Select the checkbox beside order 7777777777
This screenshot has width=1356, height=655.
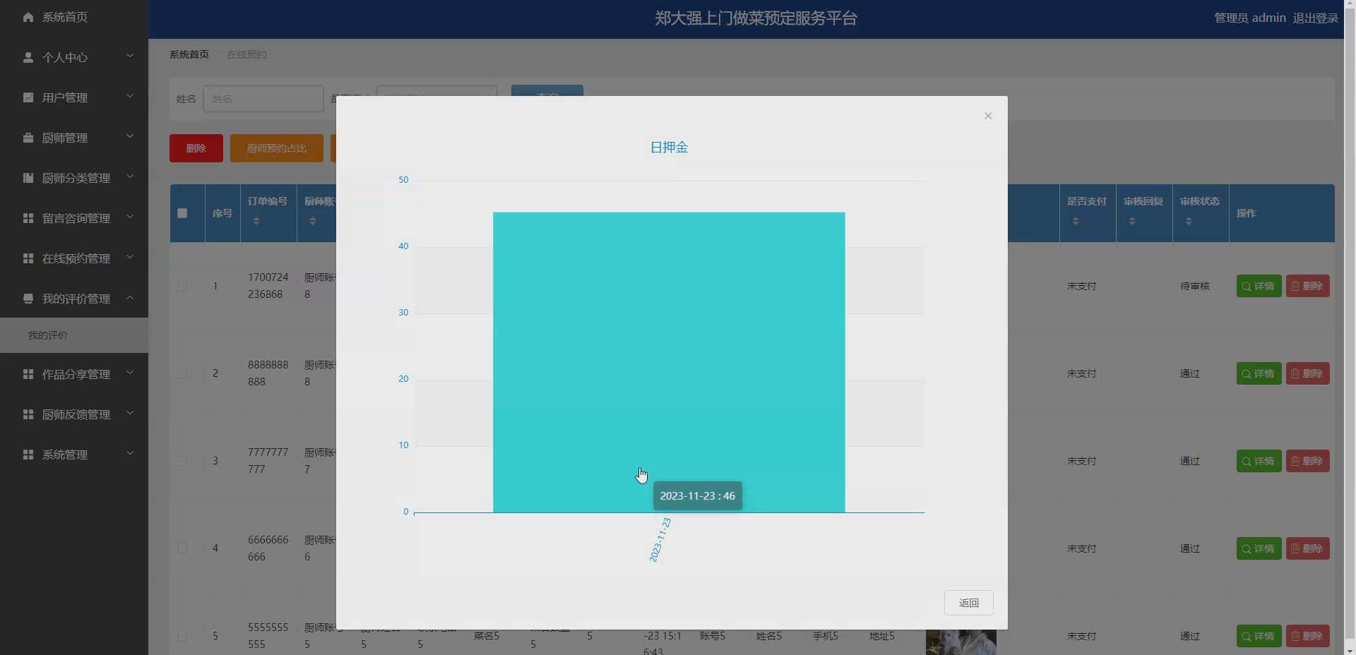point(182,462)
